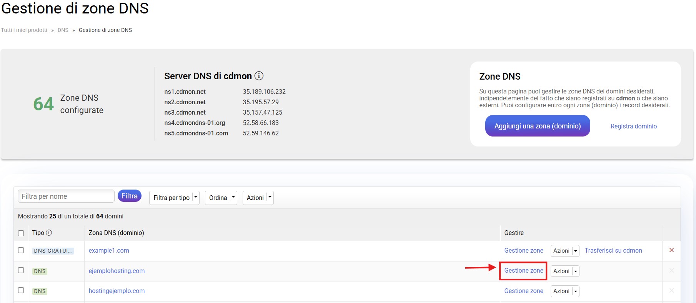Focus the Filtra per nome input field

tap(66, 196)
